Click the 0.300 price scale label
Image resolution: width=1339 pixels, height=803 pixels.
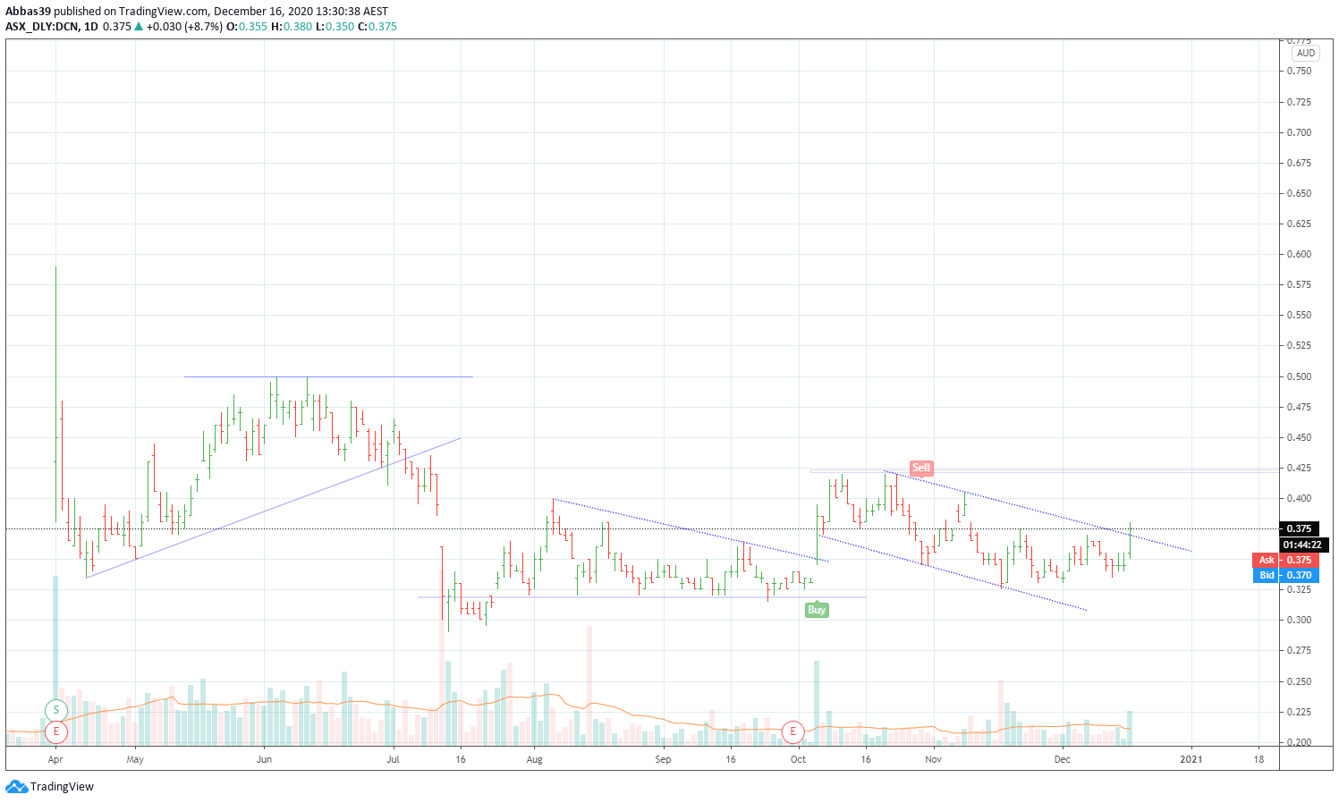(x=1299, y=620)
